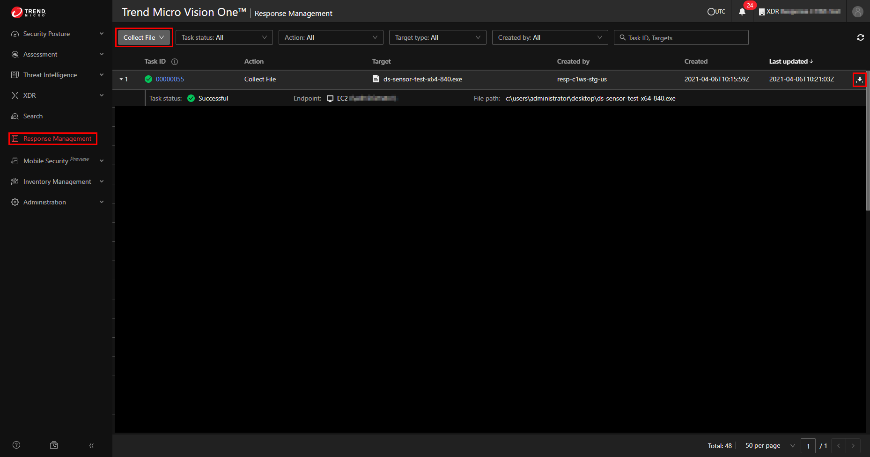Screen dimensions: 870x457
Task: Click the notification bell icon
Action: 742,12
